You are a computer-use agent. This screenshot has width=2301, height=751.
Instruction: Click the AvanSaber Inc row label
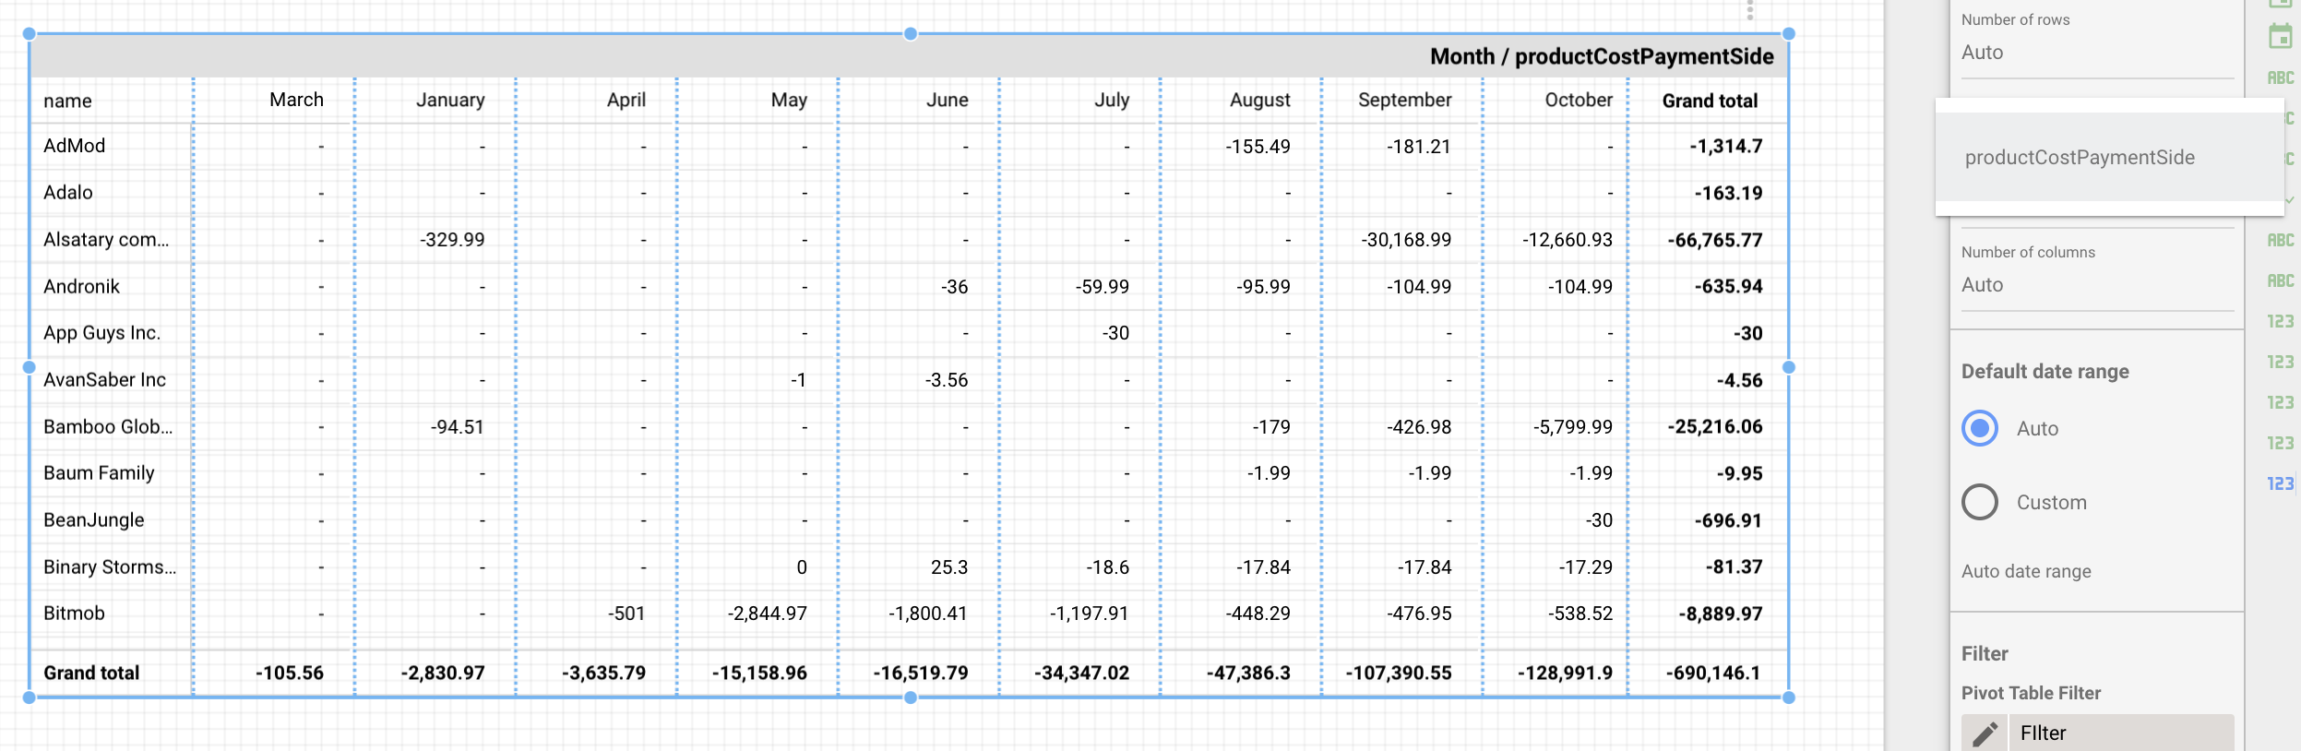(x=104, y=380)
